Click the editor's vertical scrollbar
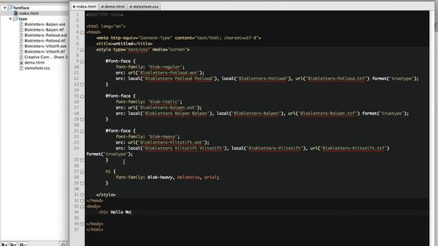 pos(432,128)
